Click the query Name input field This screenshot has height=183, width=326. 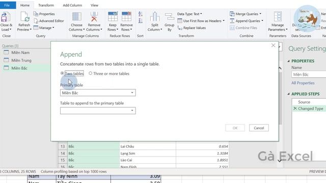[x=309, y=74]
